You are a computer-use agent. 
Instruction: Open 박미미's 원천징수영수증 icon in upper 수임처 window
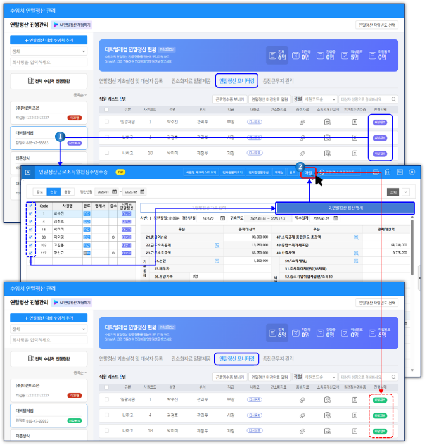click(x=355, y=153)
